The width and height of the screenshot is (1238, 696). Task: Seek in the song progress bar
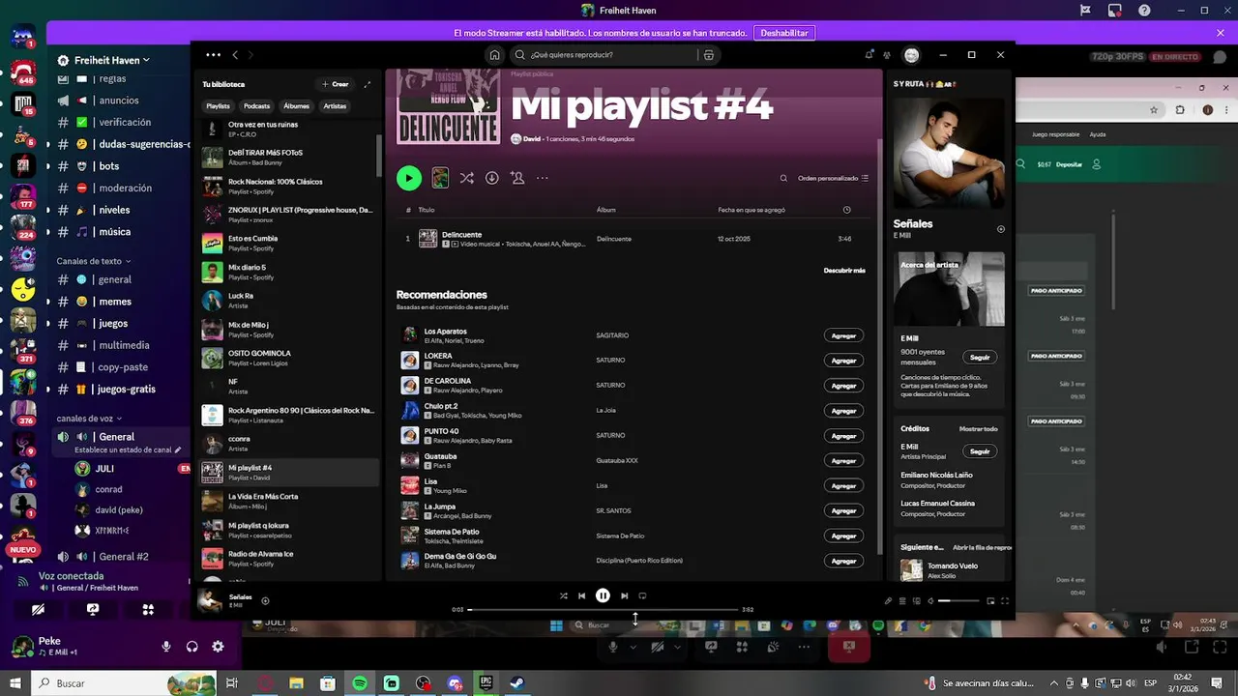tap(603, 609)
